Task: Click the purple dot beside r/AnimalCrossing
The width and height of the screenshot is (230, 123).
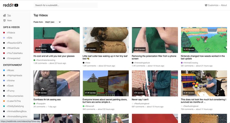Action: (182, 63)
